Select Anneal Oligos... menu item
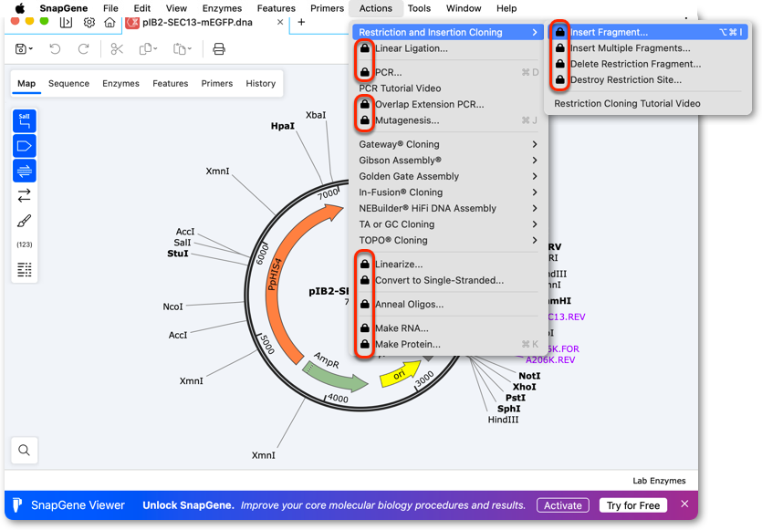 point(447,305)
